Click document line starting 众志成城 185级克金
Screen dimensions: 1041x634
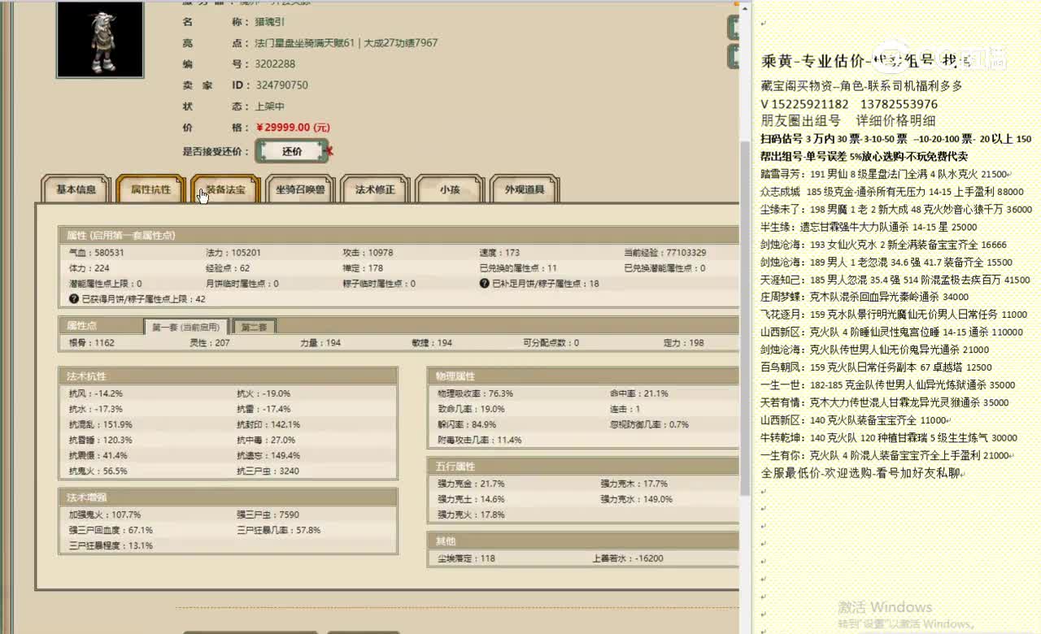(892, 192)
